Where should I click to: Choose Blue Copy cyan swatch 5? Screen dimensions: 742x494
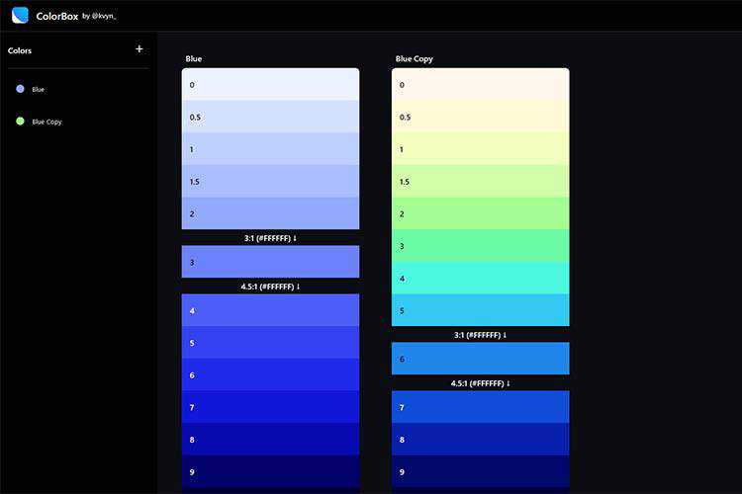coord(480,310)
